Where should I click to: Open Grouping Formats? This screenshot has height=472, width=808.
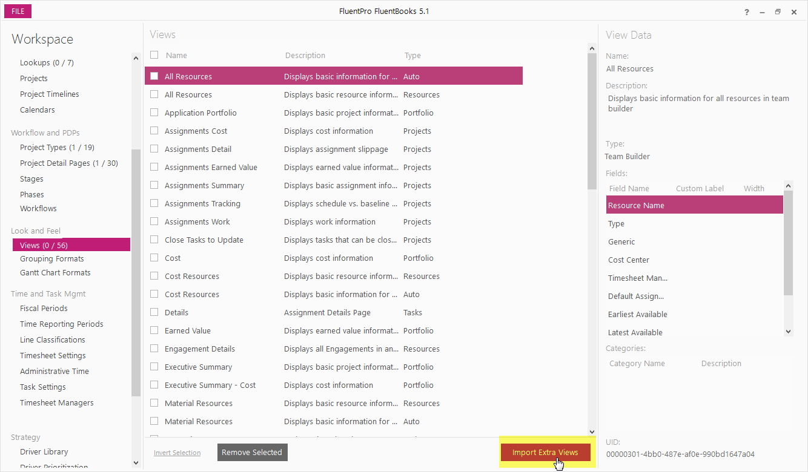click(x=52, y=259)
